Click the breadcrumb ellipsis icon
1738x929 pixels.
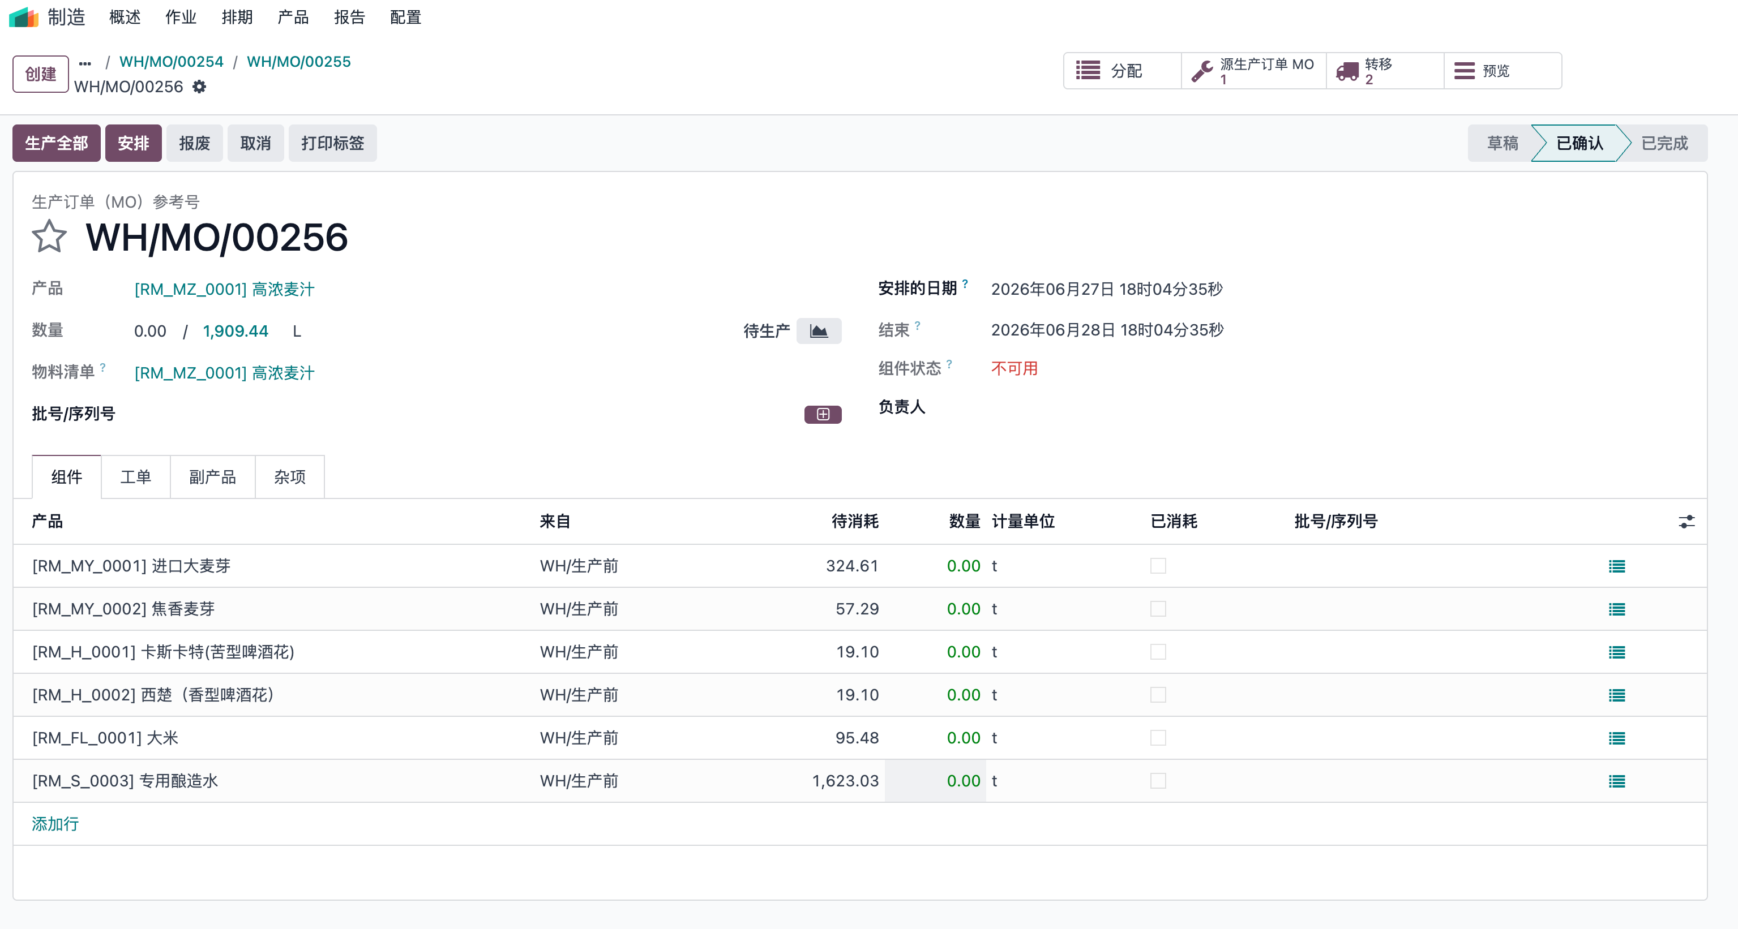pyautogui.click(x=85, y=63)
